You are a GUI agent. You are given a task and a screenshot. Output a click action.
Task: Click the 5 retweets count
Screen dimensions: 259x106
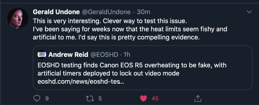point(100,98)
